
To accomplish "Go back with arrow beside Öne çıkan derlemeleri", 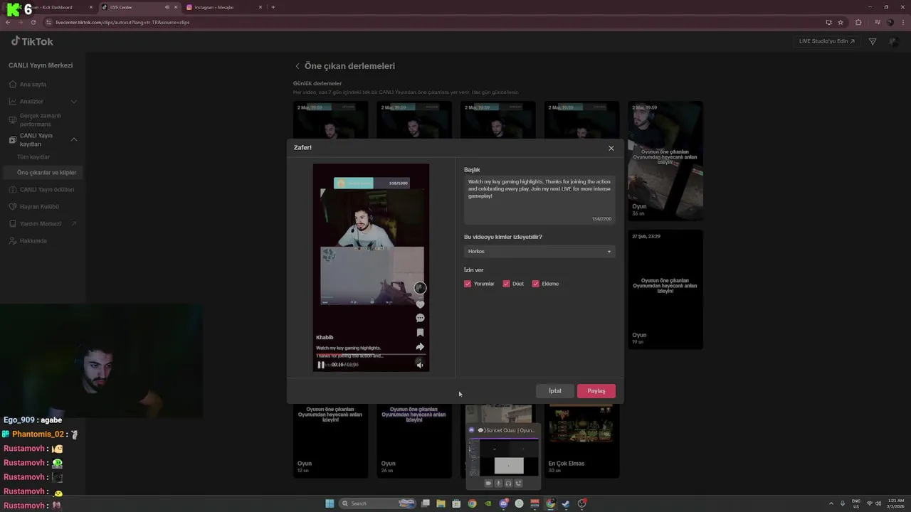I will (x=297, y=66).
